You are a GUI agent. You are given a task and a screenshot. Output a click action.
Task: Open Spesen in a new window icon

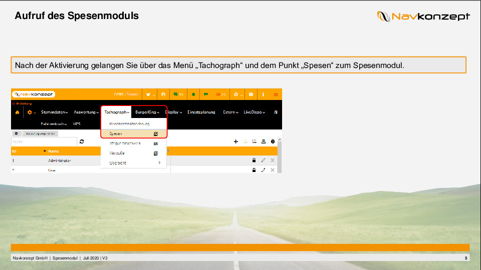click(156, 134)
